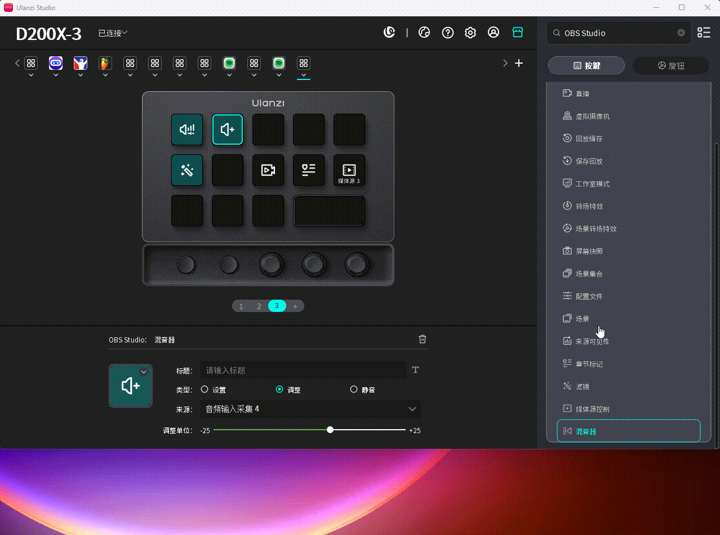Viewport: 720px width, 535px height.
Task: Add a new profile with plus icon
Action: tap(519, 63)
